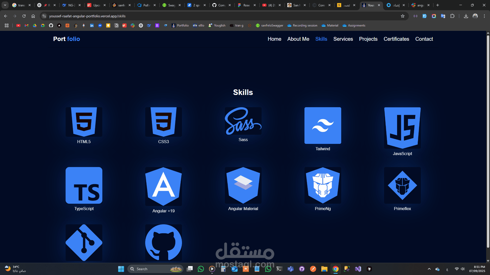Open the Windows Start menu

(x=121, y=269)
